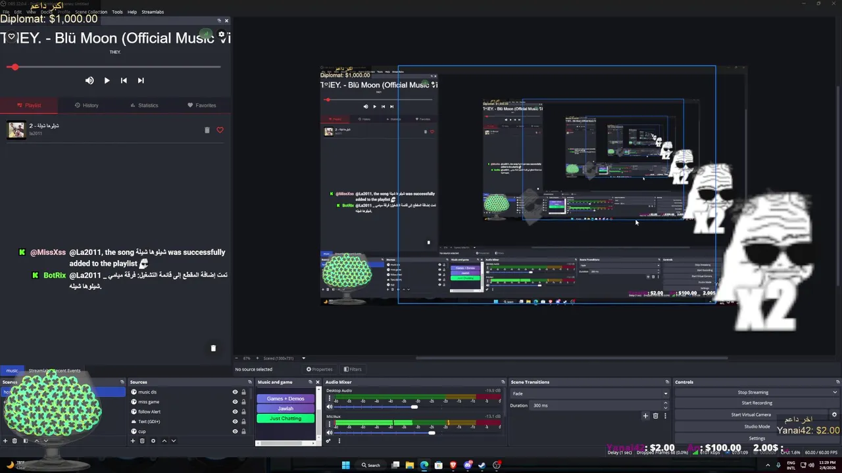Open music player settings gear
Screen dimensions: 842x473
pos(222,35)
